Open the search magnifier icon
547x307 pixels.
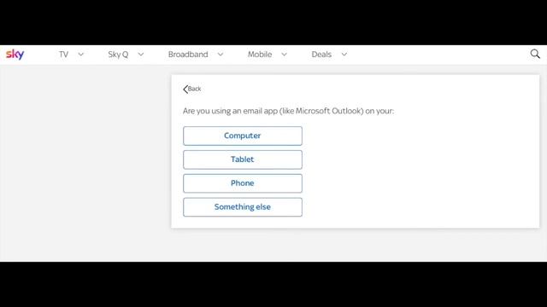pyautogui.click(x=535, y=54)
